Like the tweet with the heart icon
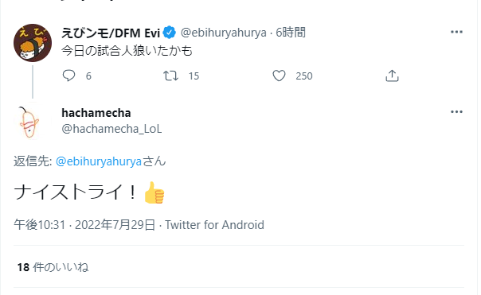 coord(279,76)
